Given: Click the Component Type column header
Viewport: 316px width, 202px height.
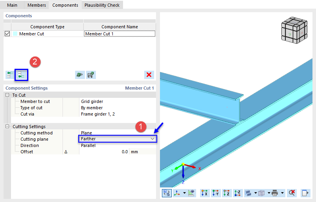Looking at the screenshot, I should [x=47, y=27].
